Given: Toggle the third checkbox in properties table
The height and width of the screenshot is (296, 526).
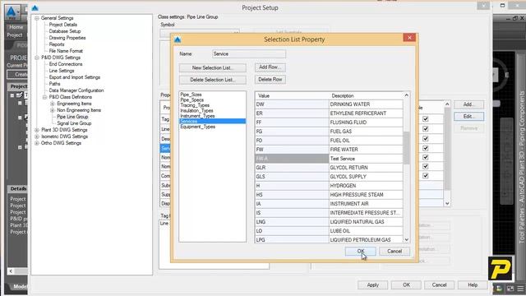Looking at the screenshot, I should pos(426,139).
